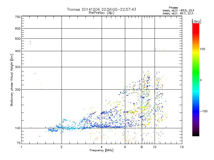Screen dimensions: 214x160
Task: Click the y-axis tick label '600'
Action: click(18, 29)
